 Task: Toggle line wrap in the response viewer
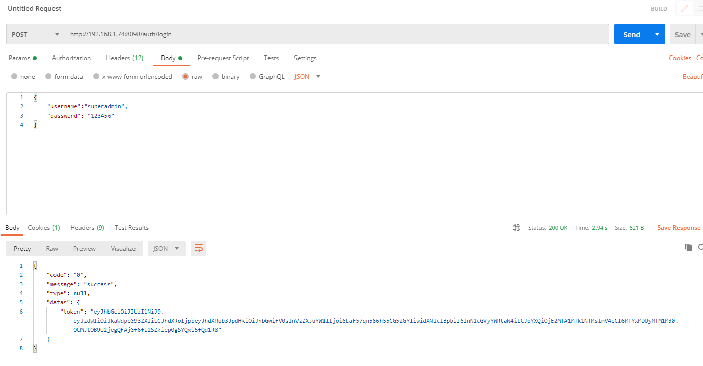click(199, 248)
